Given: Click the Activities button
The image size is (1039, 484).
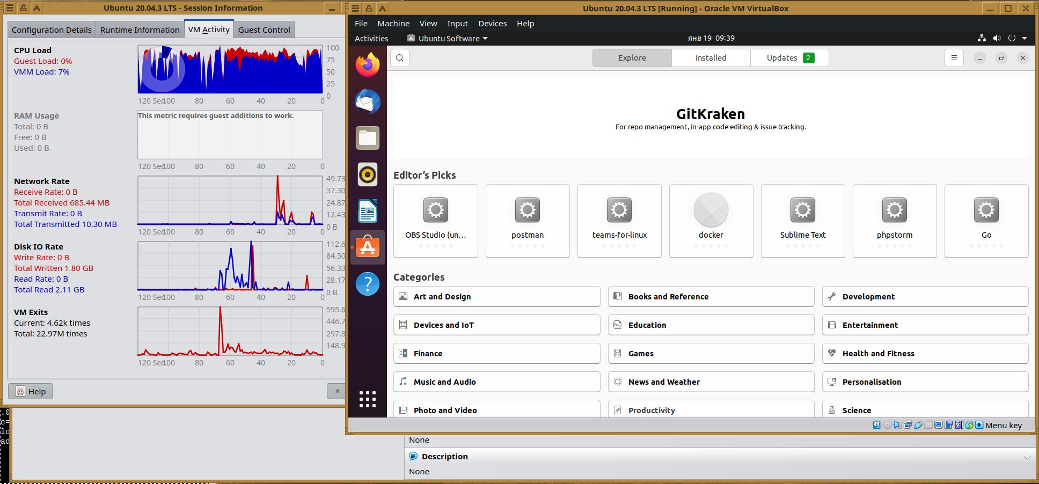Looking at the screenshot, I should point(371,38).
